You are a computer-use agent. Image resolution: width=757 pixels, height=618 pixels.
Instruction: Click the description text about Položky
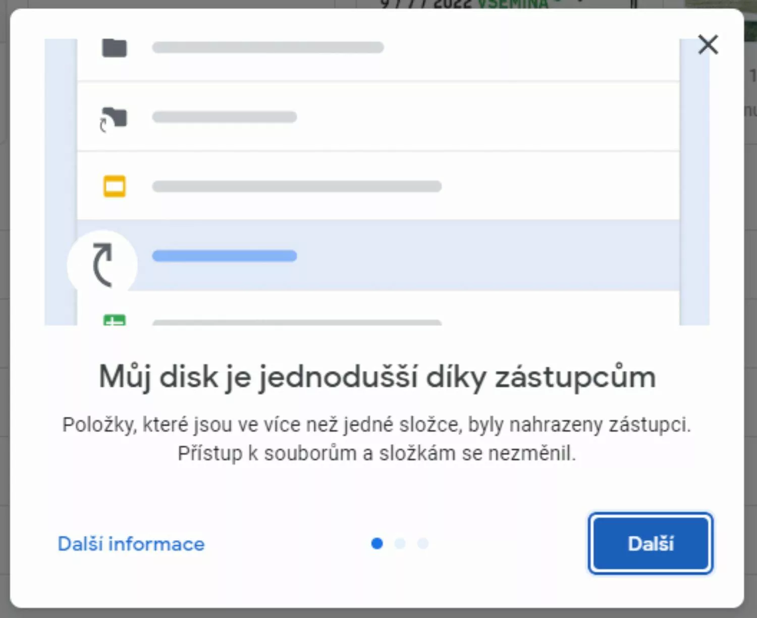[376, 439]
